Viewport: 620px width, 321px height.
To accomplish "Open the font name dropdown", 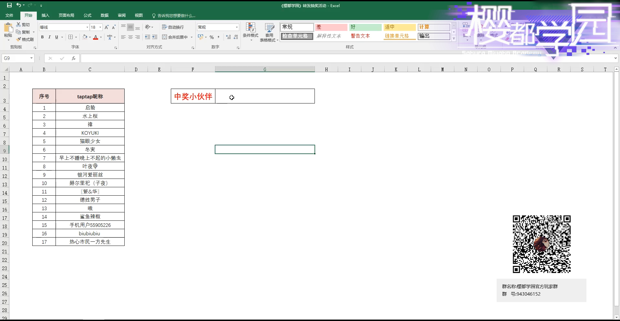I will tap(87, 27).
